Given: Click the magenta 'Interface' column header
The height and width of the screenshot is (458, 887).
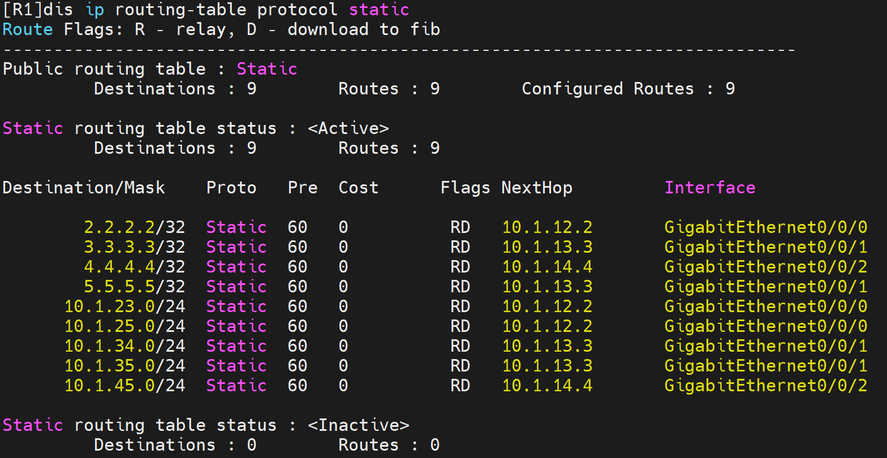Looking at the screenshot, I should pyautogui.click(x=710, y=188).
